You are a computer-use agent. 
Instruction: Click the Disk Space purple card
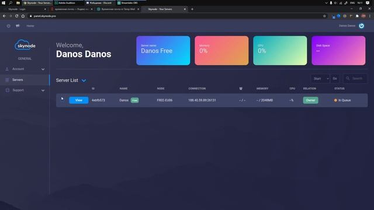[338, 51]
